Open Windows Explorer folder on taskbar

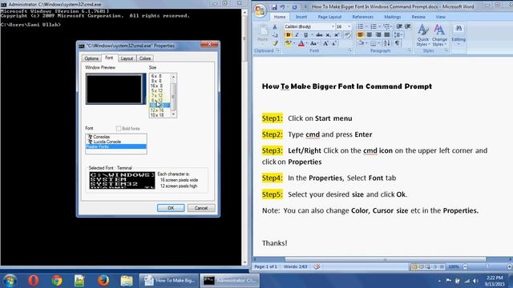point(127,280)
